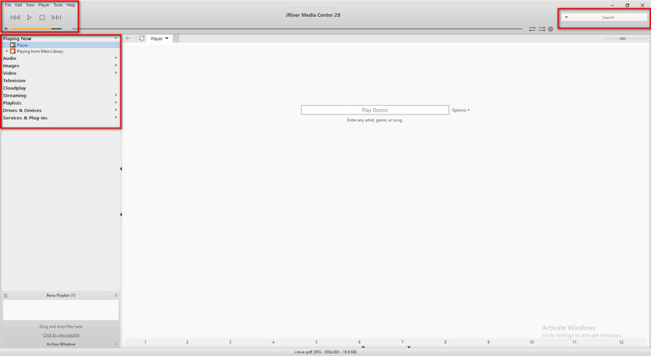Image resolution: width=651 pixels, height=356 pixels.
Task: Mute audio via the speaker icon
Action: [x=7, y=28]
